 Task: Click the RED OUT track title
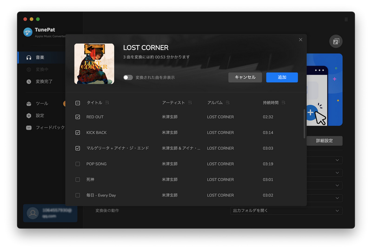pos(95,117)
